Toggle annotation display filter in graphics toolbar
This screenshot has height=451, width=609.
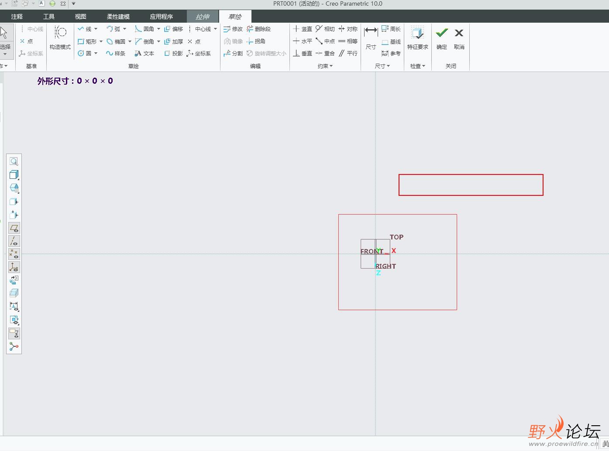14,333
